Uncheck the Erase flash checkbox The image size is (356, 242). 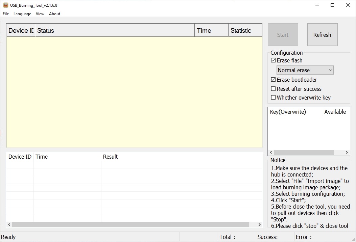click(274, 60)
